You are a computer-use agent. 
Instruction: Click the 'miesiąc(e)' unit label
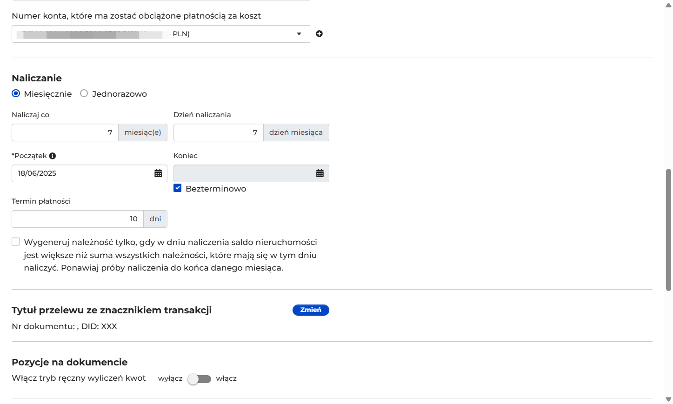coord(143,132)
